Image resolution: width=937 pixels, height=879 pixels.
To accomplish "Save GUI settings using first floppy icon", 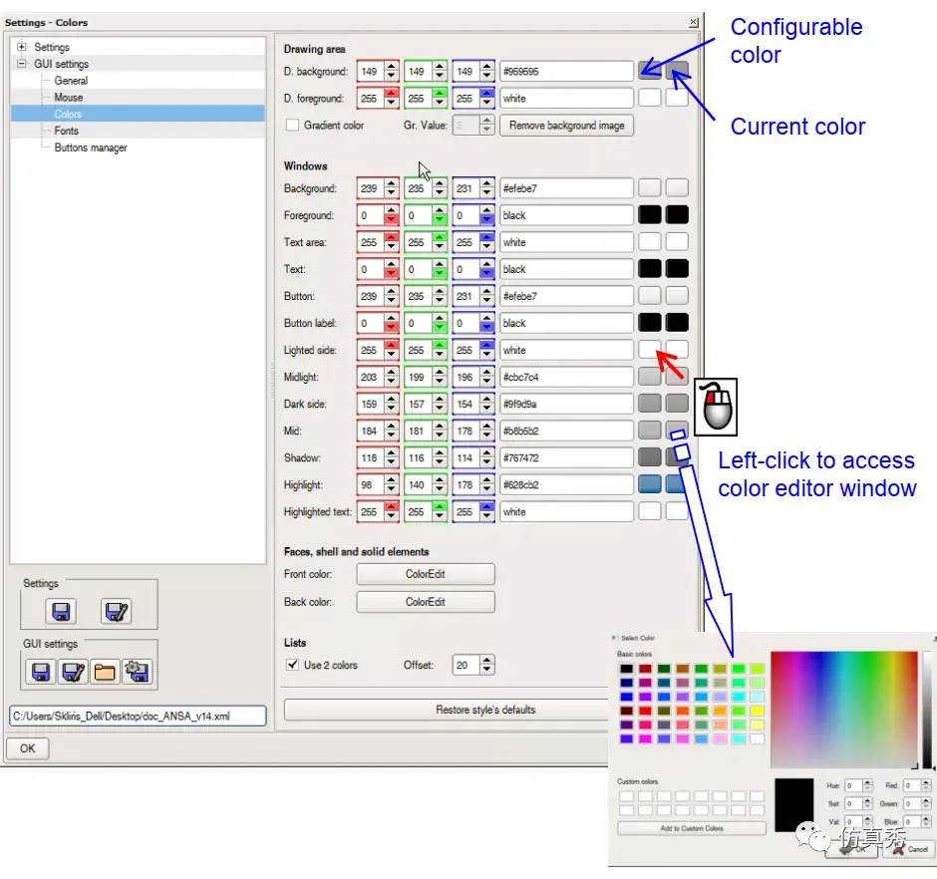I will (41, 672).
